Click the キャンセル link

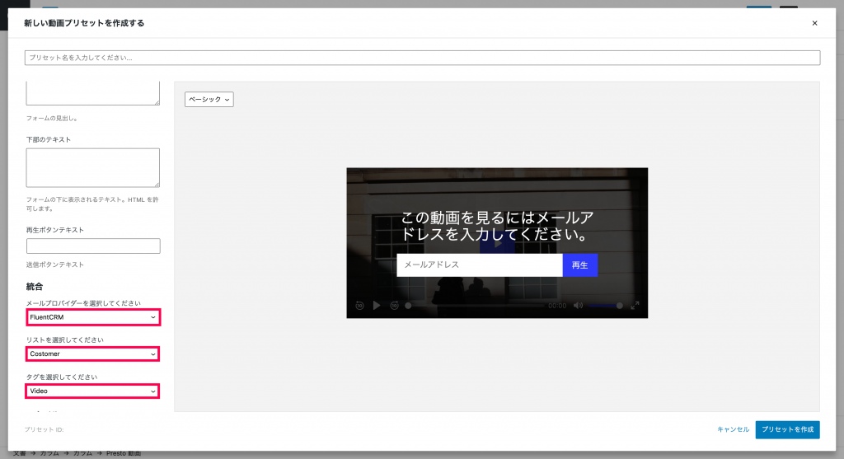pos(733,429)
